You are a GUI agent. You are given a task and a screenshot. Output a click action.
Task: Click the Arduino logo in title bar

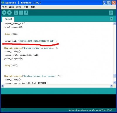coord(3,3)
